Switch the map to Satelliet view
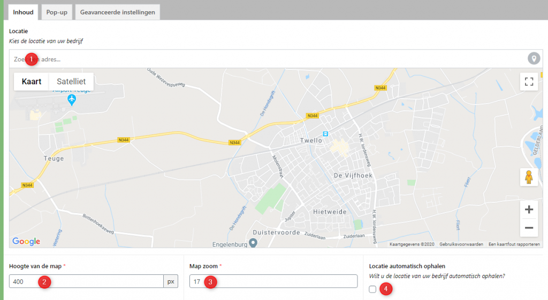 [71, 82]
